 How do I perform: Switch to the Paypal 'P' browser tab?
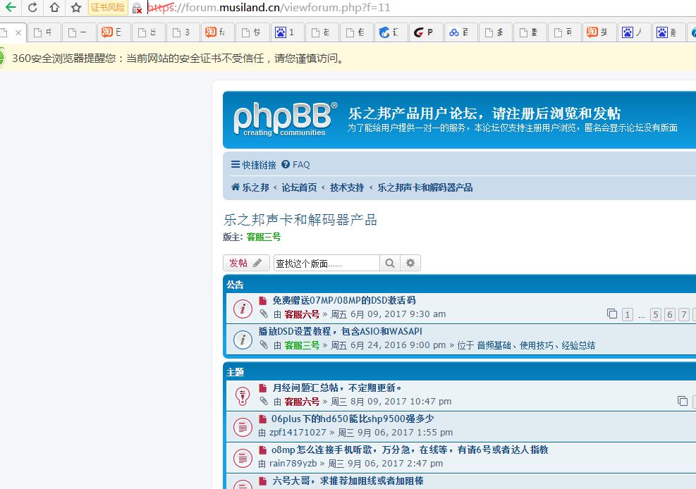tap(425, 32)
